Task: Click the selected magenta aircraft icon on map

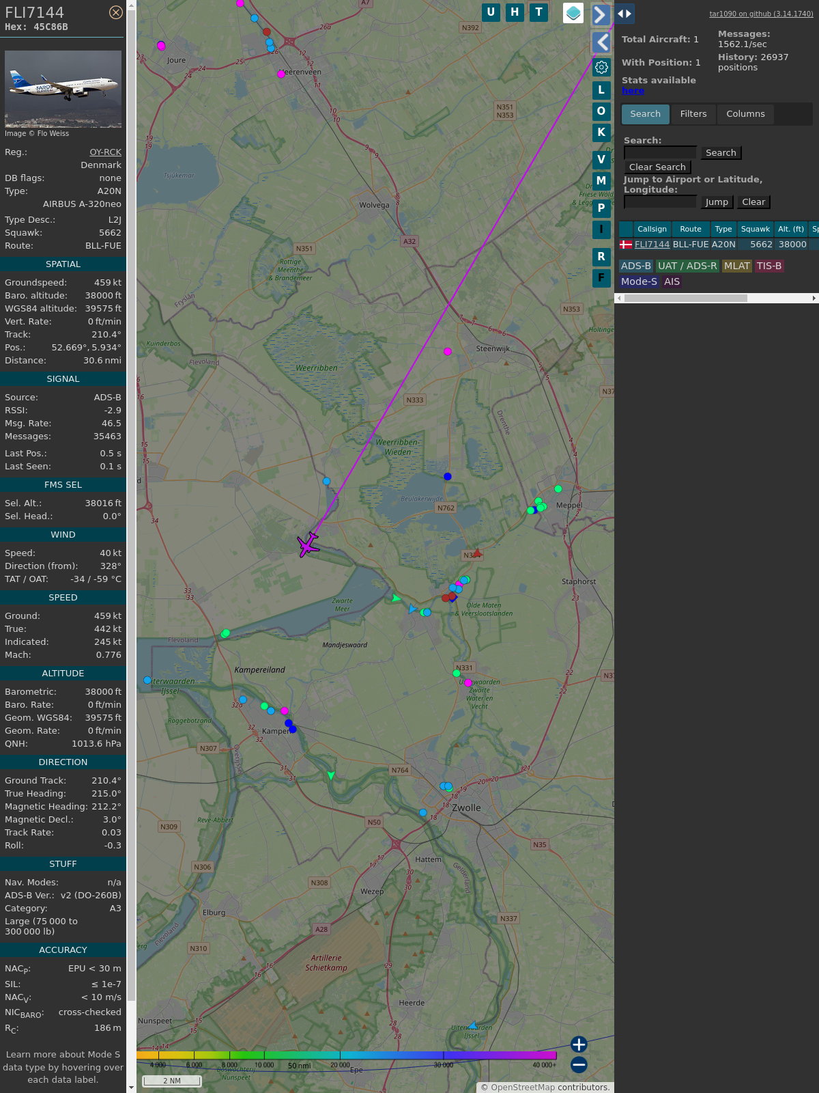Action: 308,544
